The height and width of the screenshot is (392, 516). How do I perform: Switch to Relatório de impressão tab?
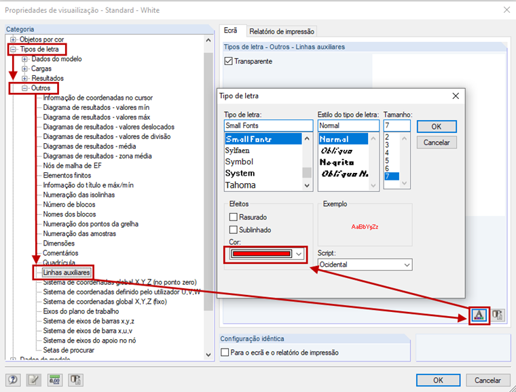click(x=282, y=32)
